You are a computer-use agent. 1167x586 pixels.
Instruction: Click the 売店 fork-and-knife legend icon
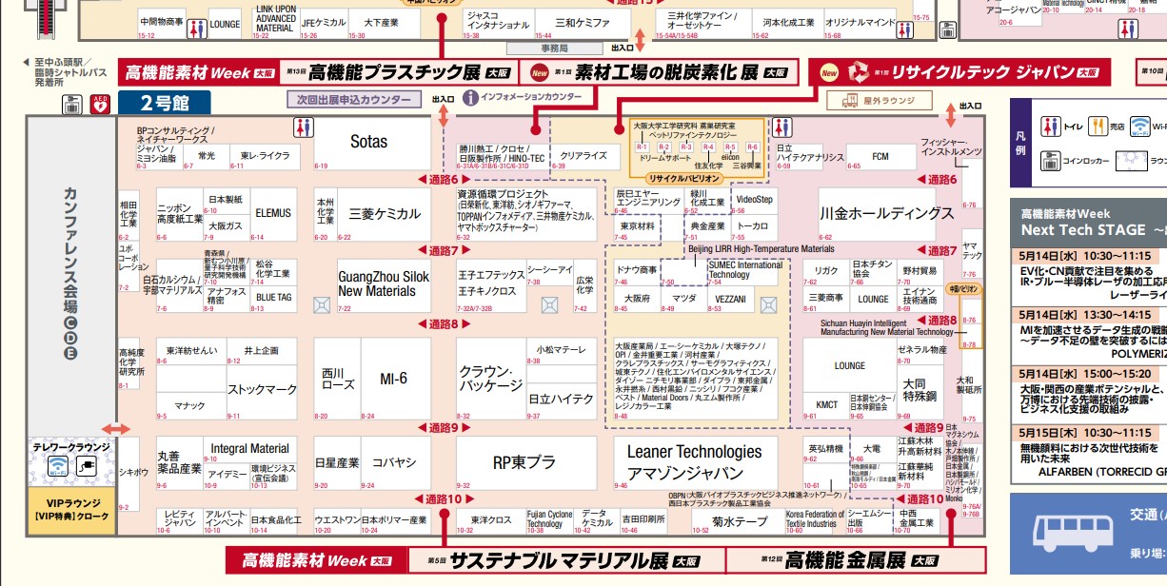pyautogui.click(x=1098, y=125)
